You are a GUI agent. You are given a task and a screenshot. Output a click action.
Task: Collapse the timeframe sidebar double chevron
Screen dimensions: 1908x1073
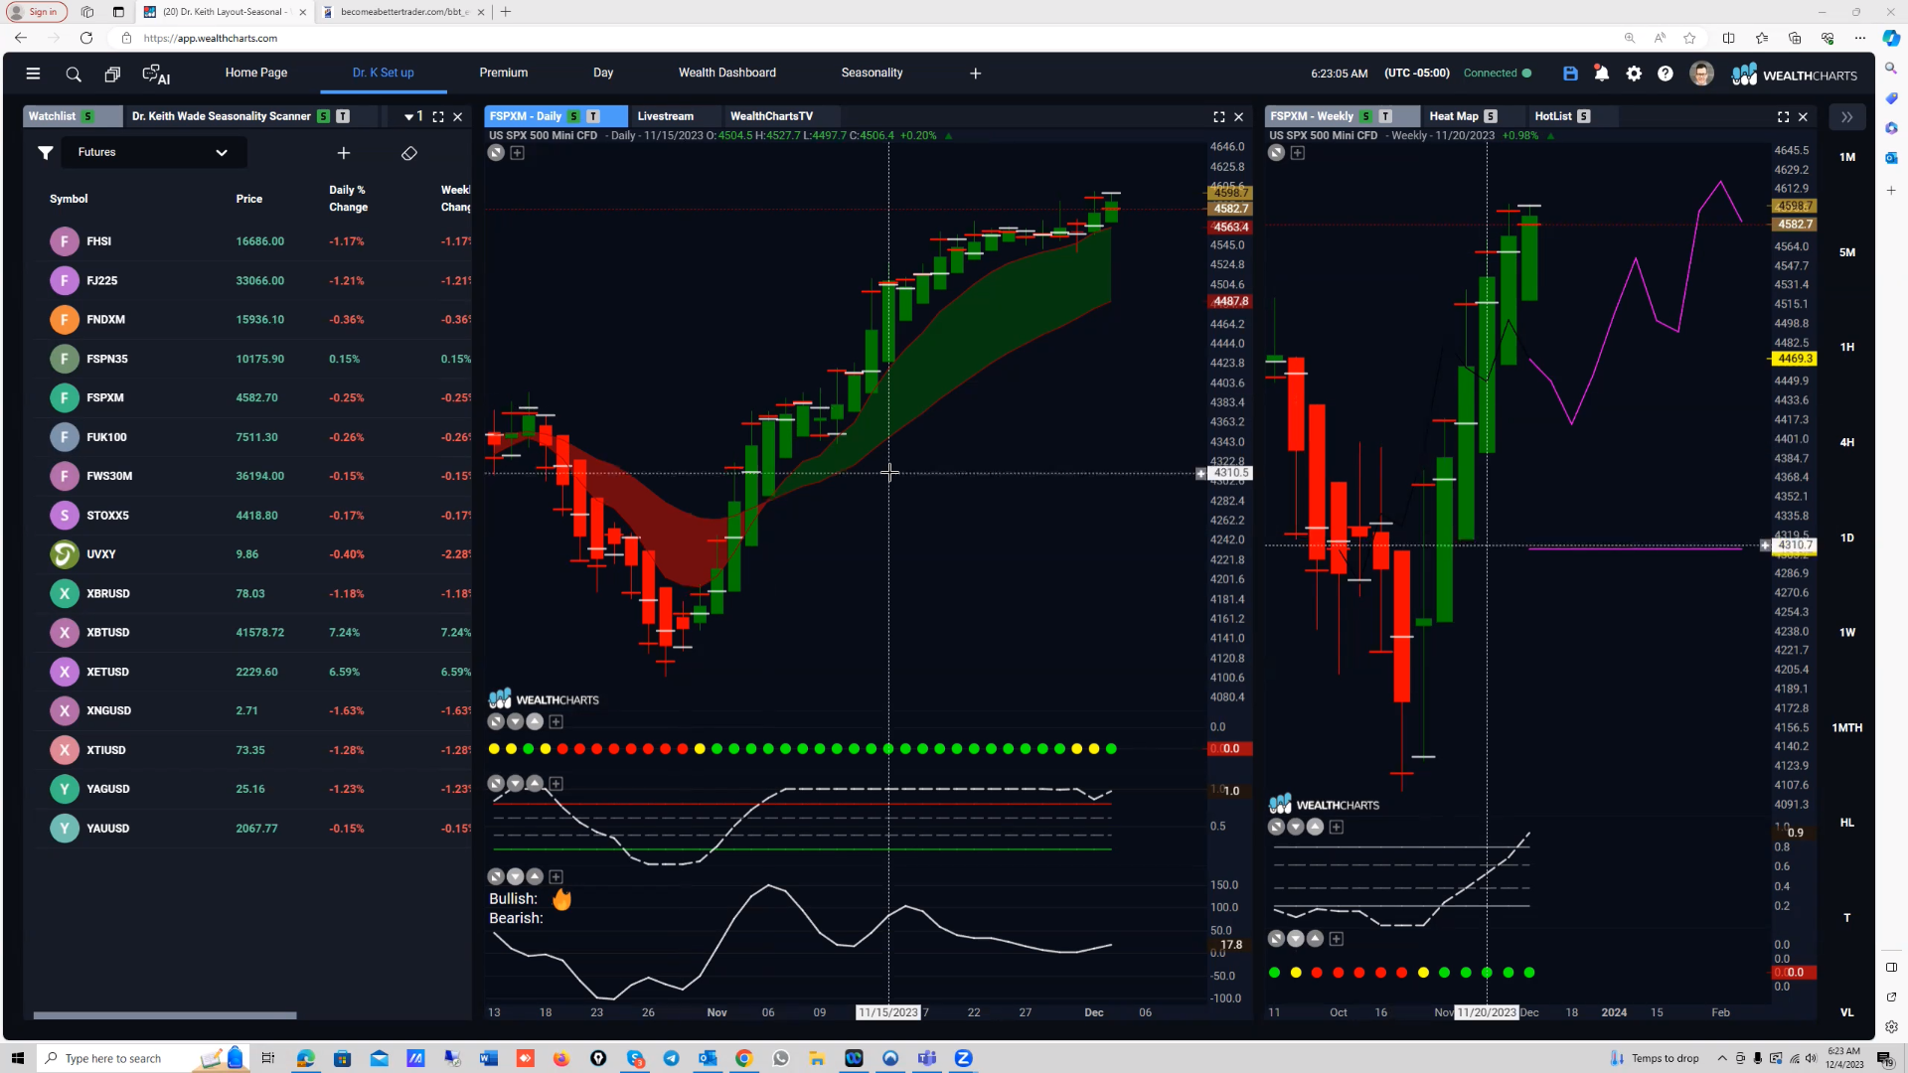point(1846,117)
